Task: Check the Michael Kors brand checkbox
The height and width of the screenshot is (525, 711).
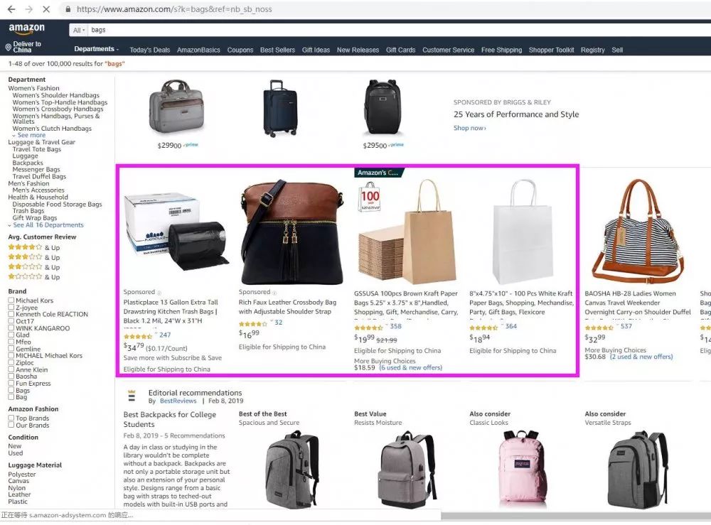Action: point(11,301)
